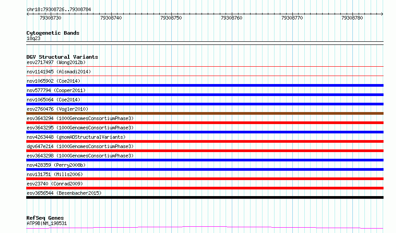This screenshot has height=233, width=396.
Task: Click ruler position 79308760
Action: tap(231, 18)
